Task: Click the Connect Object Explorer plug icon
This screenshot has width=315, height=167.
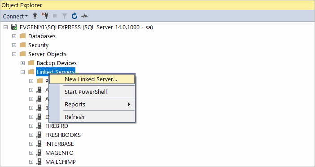Action: pyautogui.click(x=35, y=16)
